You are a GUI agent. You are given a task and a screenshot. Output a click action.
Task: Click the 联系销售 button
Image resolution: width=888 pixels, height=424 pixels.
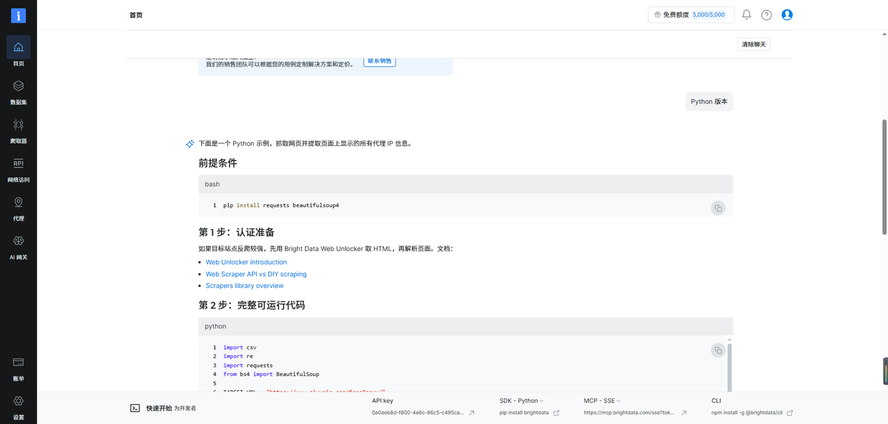(379, 61)
